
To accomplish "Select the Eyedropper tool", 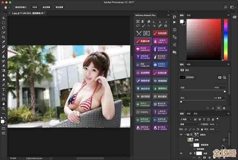I will point(3,42).
